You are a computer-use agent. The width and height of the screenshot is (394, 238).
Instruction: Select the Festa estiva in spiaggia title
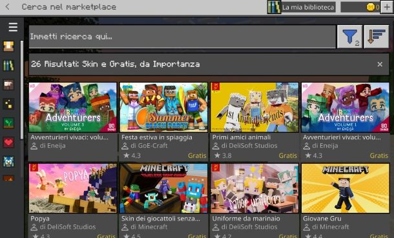[157, 137]
